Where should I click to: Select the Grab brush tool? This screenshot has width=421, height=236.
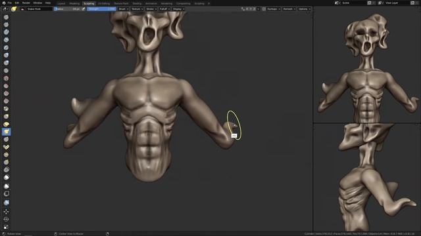click(x=6, y=117)
